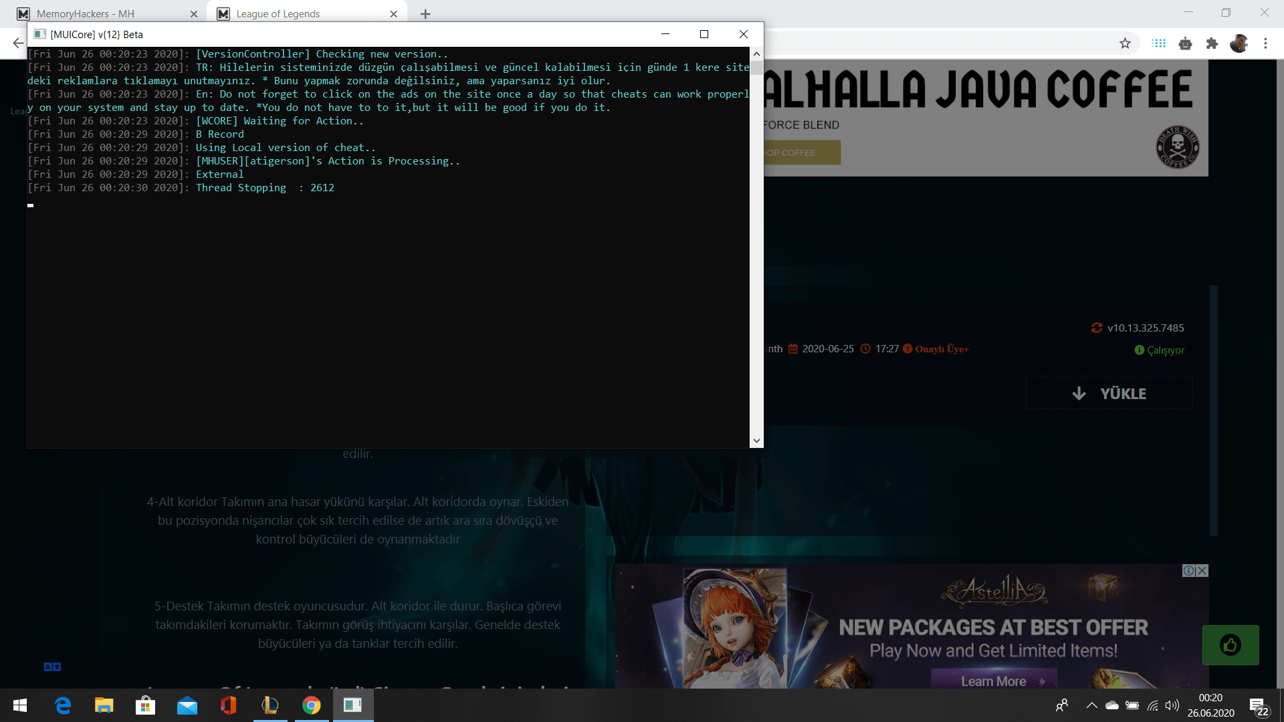Click the console scrollbar down arrow
This screenshot has width=1284, height=722.
click(x=756, y=441)
